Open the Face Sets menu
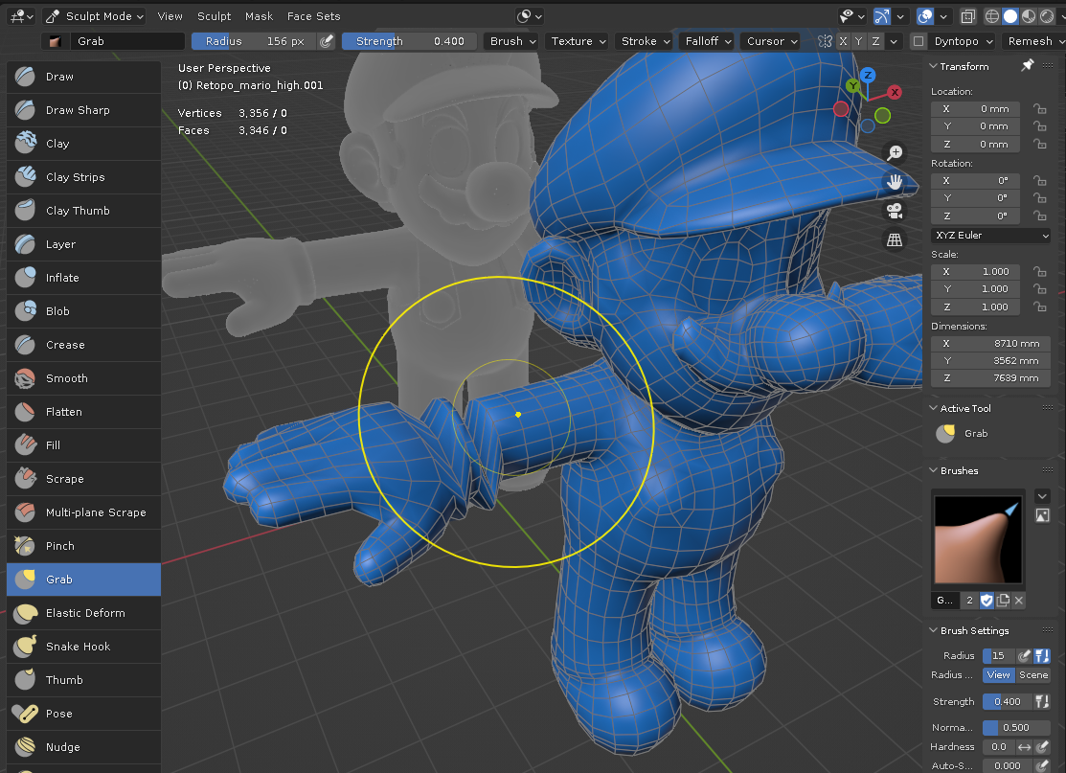 coord(313,16)
